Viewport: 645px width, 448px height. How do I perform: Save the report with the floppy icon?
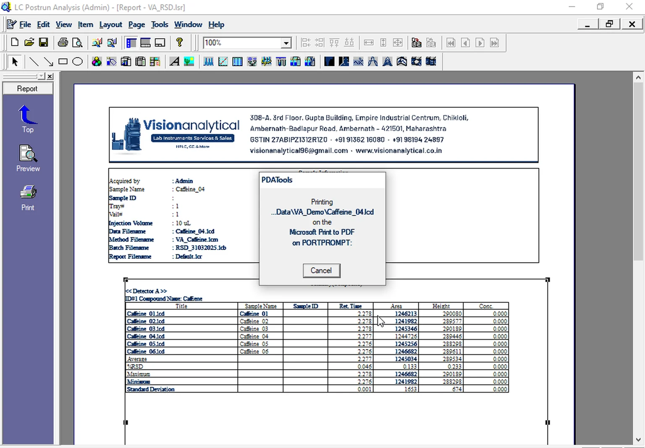coord(43,42)
